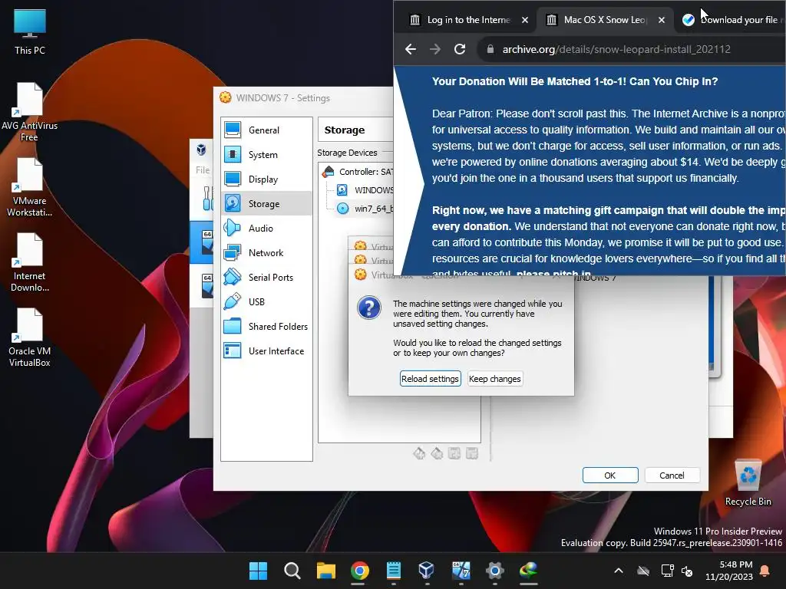
Task: Click browser forward arrow
Action: (435, 49)
